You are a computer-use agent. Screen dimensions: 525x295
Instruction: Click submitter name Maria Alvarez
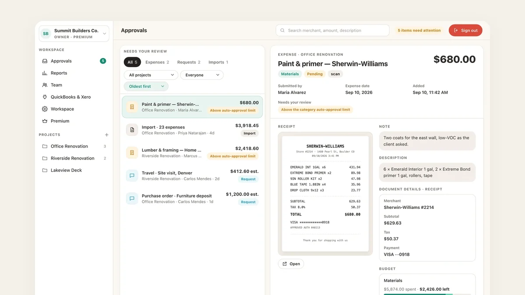click(x=292, y=93)
